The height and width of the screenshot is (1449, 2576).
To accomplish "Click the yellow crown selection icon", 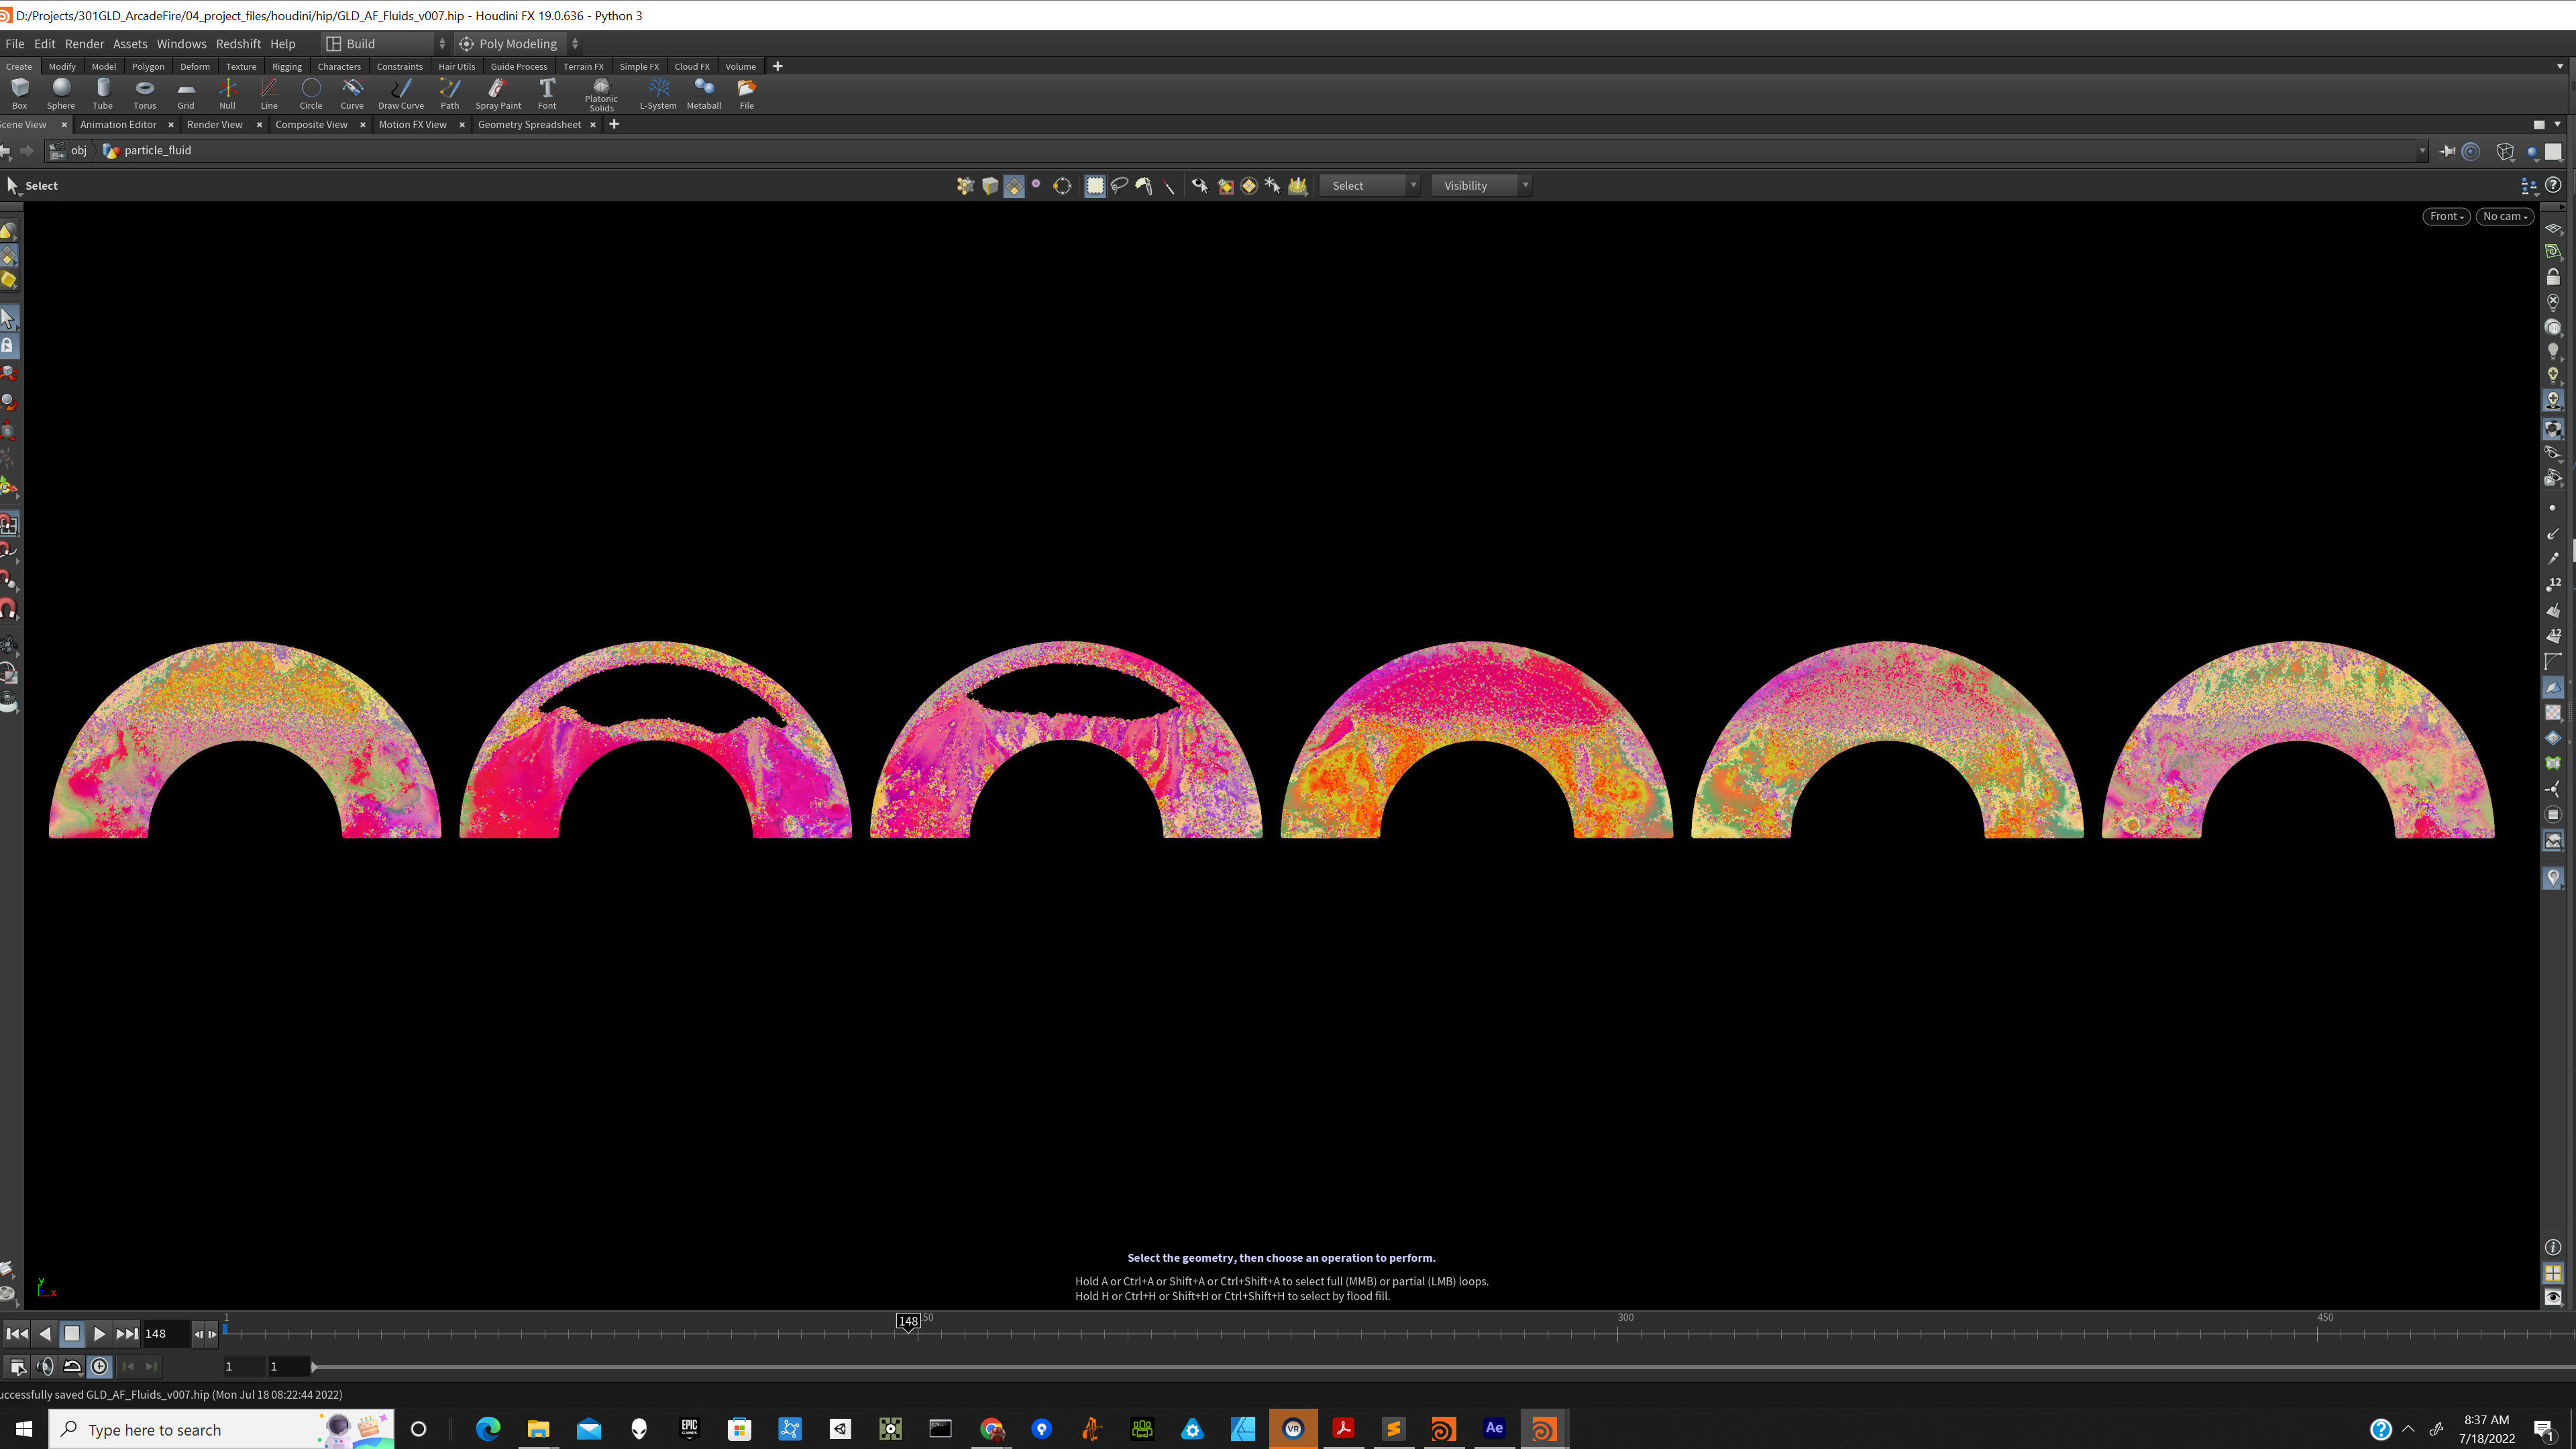I will click(x=1298, y=185).
